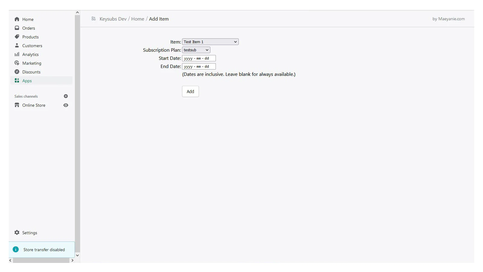
Task: Click the sidebar scroll up arrow
Action: (77, 12)
